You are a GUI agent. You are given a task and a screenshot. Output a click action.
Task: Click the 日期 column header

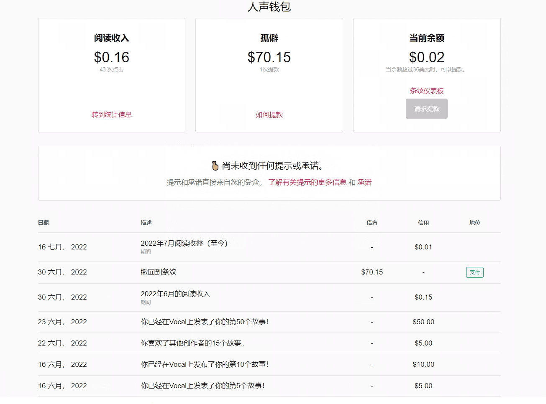44,223
